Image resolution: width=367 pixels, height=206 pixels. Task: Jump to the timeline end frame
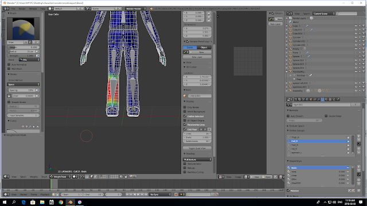point(146,195)
